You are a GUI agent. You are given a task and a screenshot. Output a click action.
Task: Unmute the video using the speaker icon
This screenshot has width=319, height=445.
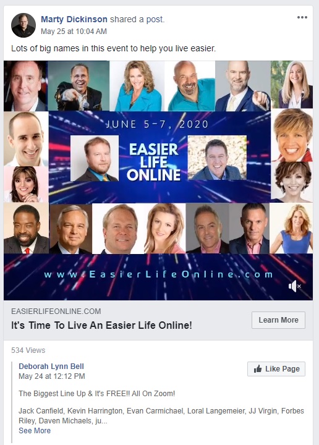pos(295,286)
